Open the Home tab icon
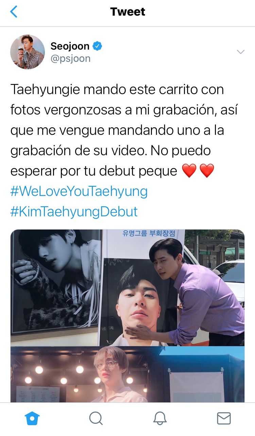 coord(32,418)
